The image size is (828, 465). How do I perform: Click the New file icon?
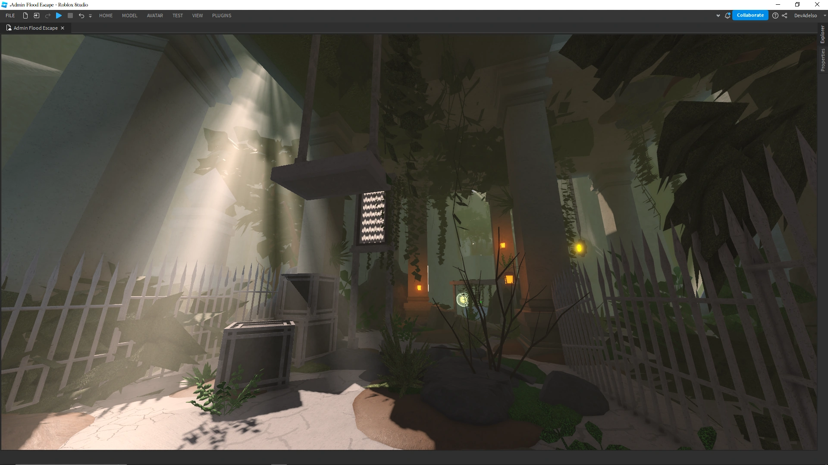coord(25,15)
